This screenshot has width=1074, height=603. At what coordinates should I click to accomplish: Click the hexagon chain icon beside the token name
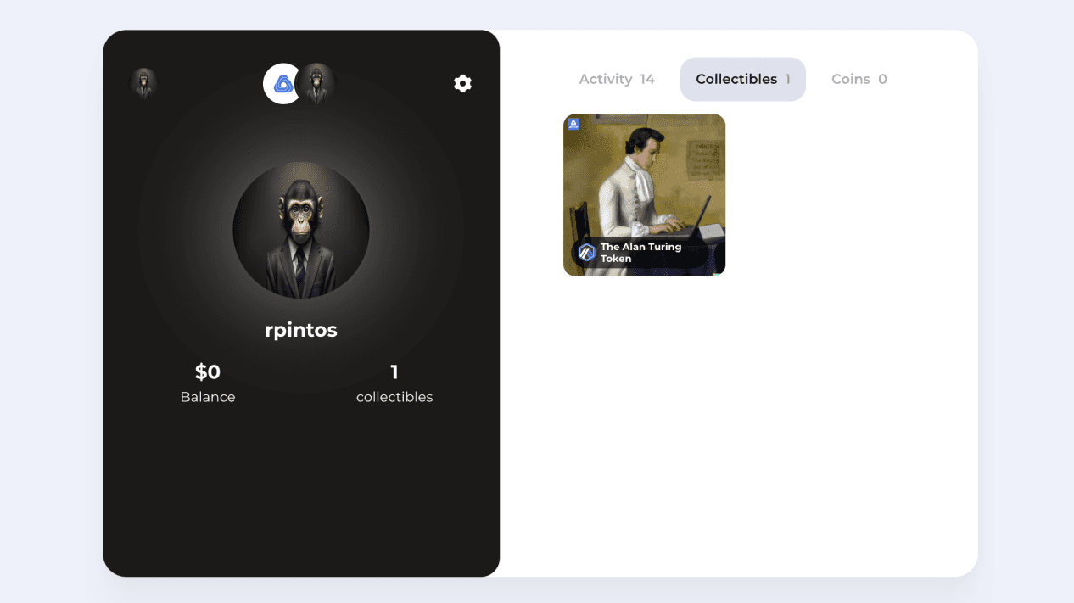click(586, 253)
